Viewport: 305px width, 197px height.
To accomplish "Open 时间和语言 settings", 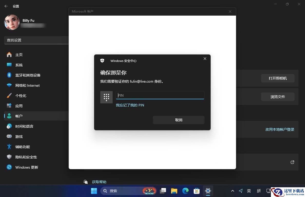I will click(36, 126).
